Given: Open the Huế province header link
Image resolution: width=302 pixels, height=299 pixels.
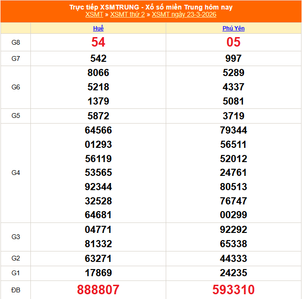Looking at the screenshot, I should (x=98, y=29).
